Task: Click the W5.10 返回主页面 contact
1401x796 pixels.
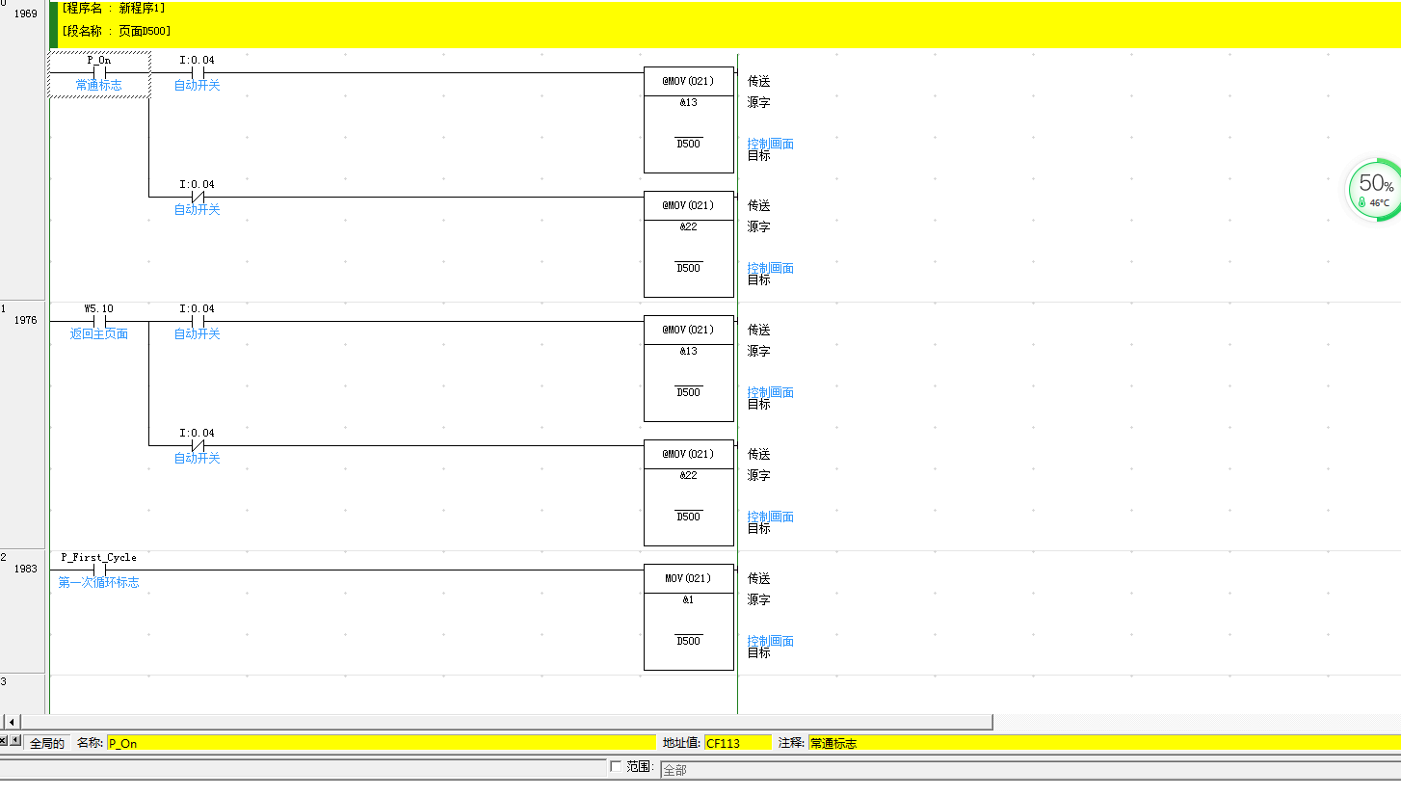Action: tap(99, 322)
